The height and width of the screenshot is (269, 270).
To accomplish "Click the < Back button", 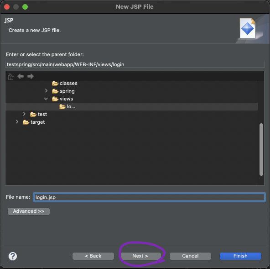I will [x=93, y=256].
